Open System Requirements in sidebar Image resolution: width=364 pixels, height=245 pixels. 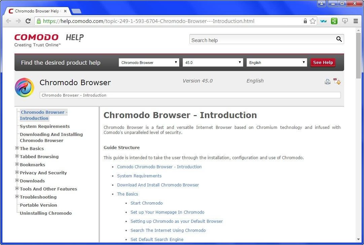pyautogui.click(x=45, y=126)
